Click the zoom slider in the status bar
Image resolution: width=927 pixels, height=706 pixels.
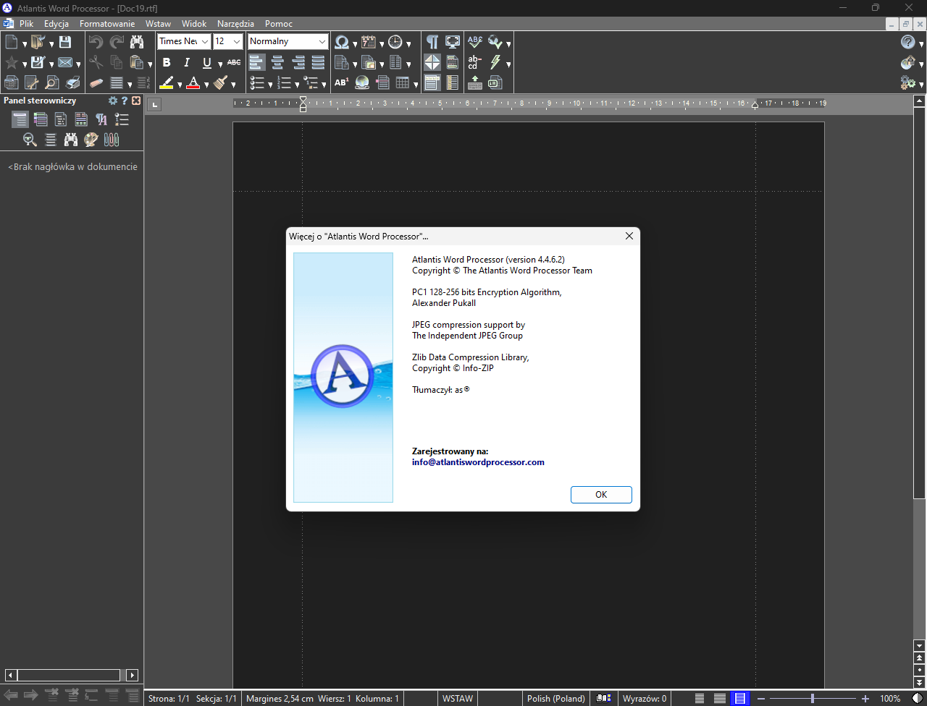[x=813, y=699]
